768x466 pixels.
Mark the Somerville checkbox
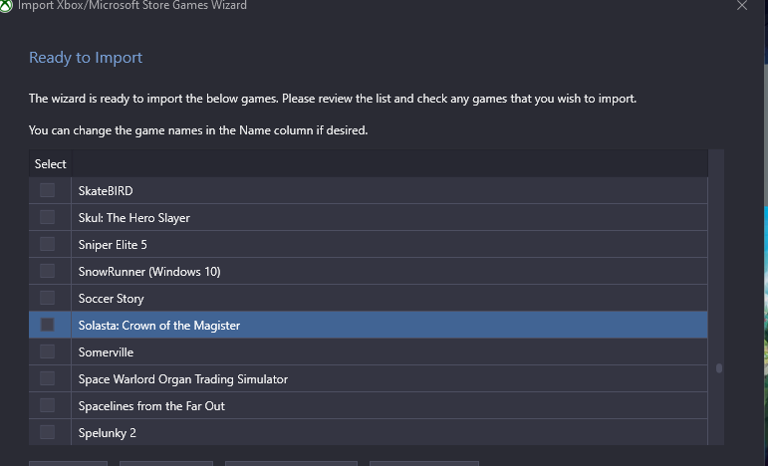click(x=47, y=351)
